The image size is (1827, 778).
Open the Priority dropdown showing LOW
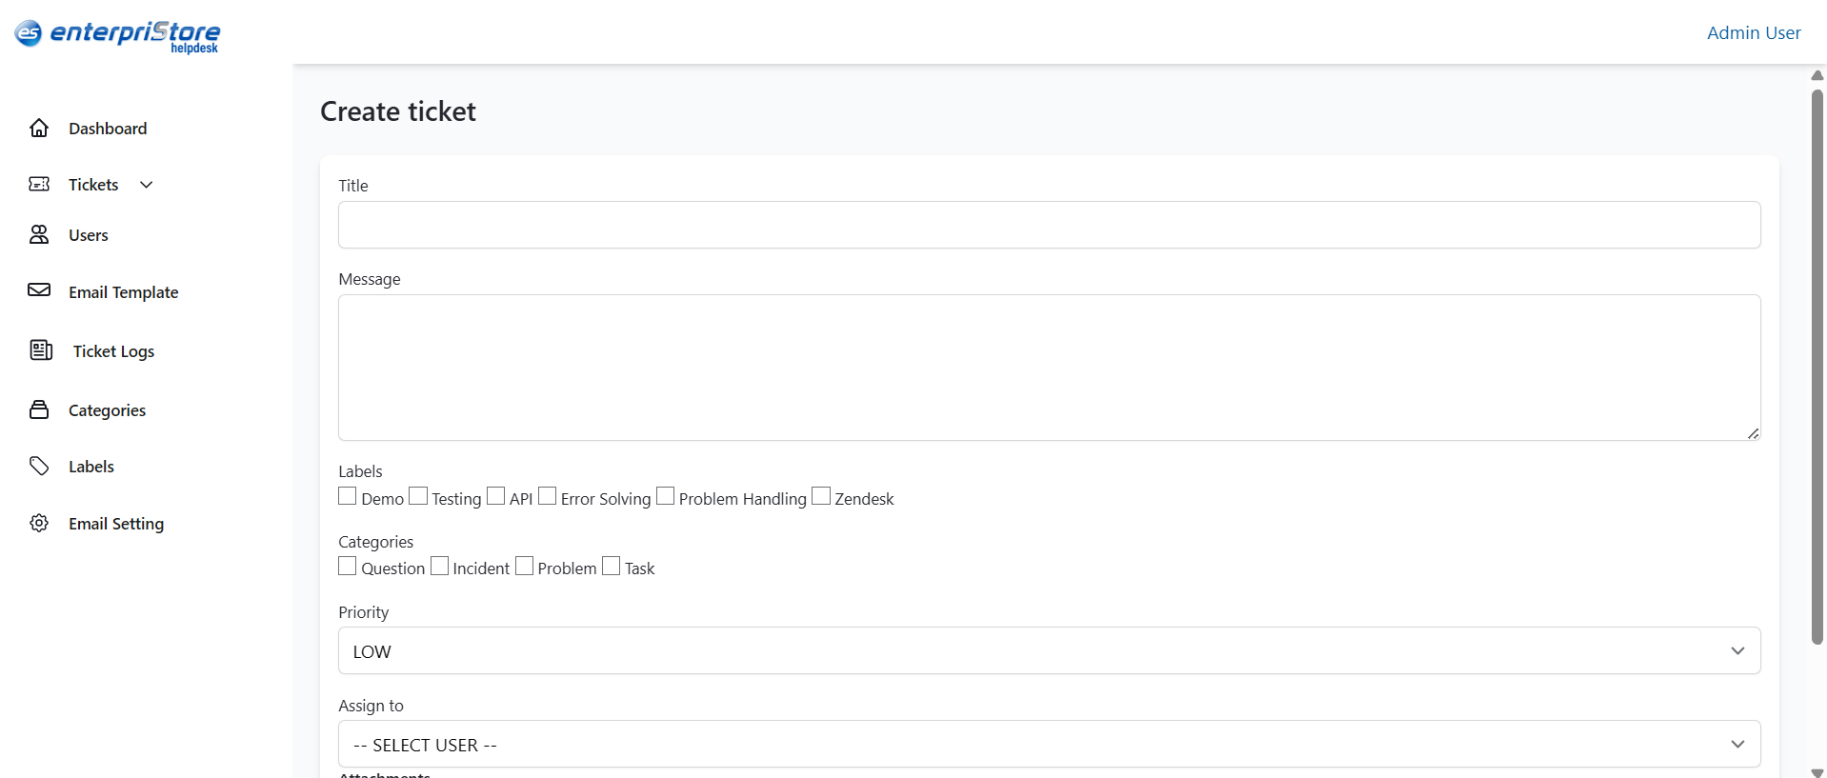pos(1049,650)
